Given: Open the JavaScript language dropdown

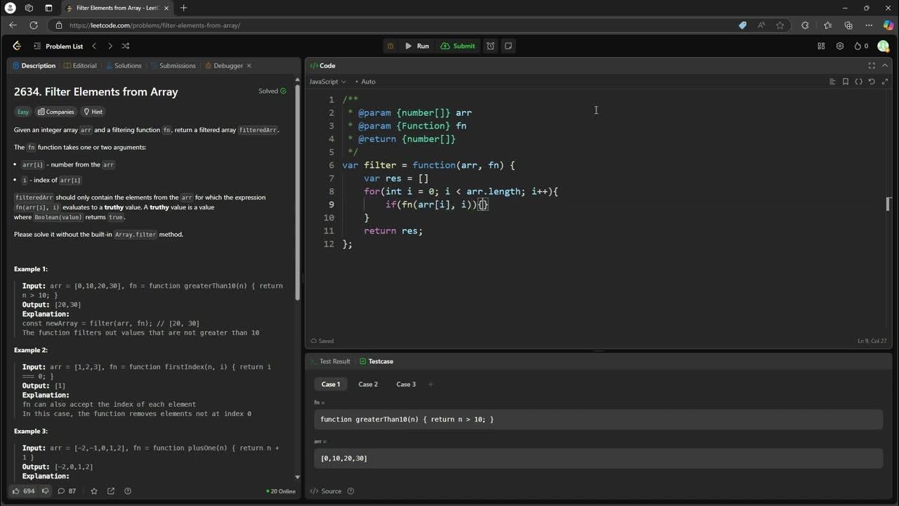Looking at the screenshot, I should pyautogui.click(x=327, y=82).
